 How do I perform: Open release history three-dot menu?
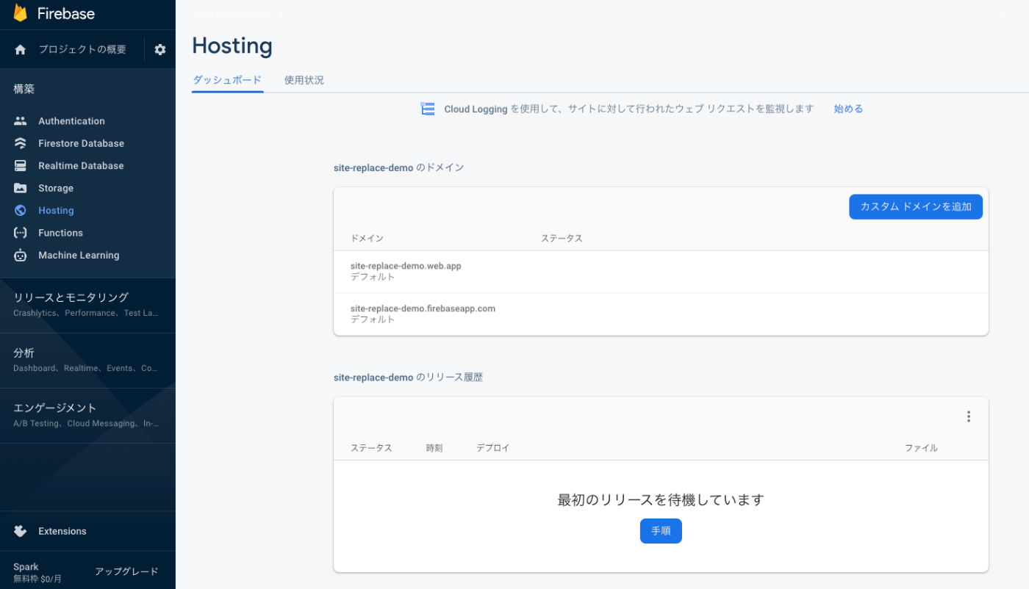click(969, 416)
